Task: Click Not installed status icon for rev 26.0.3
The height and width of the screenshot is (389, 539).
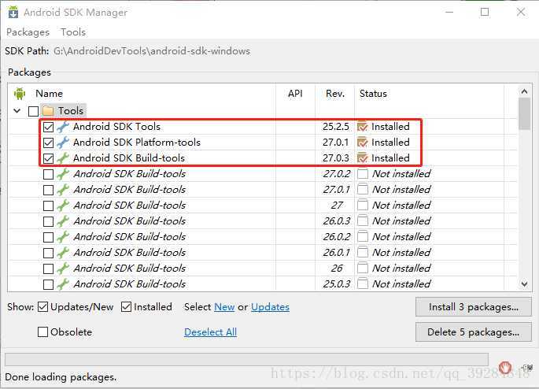Action: pos(363,220)
